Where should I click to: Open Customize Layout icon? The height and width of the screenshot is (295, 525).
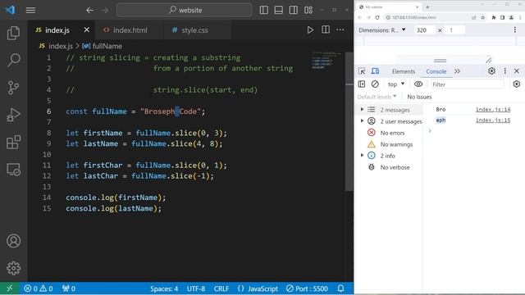[x=308, y=10]
